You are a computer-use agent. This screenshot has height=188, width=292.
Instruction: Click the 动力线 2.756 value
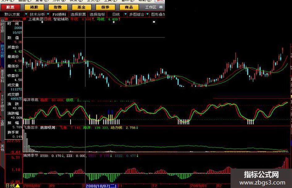(x=124, y=128)
